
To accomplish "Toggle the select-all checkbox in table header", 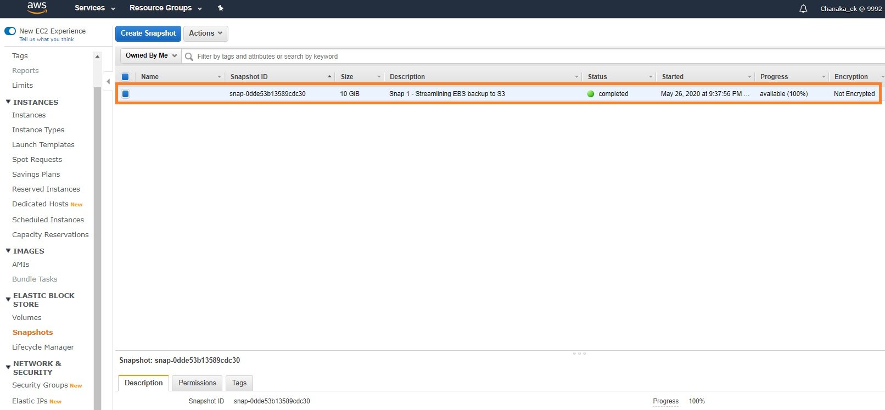I will click(125, 77).
